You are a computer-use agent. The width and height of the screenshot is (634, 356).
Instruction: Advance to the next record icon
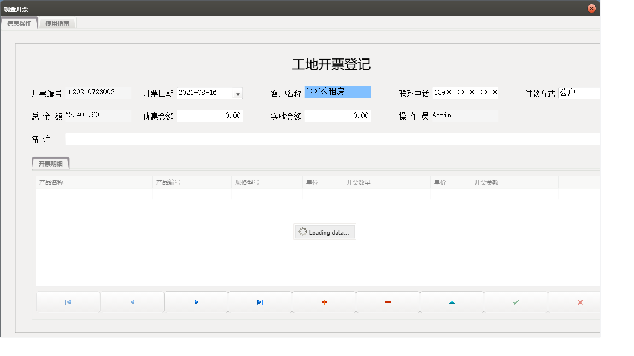point(196,301)
